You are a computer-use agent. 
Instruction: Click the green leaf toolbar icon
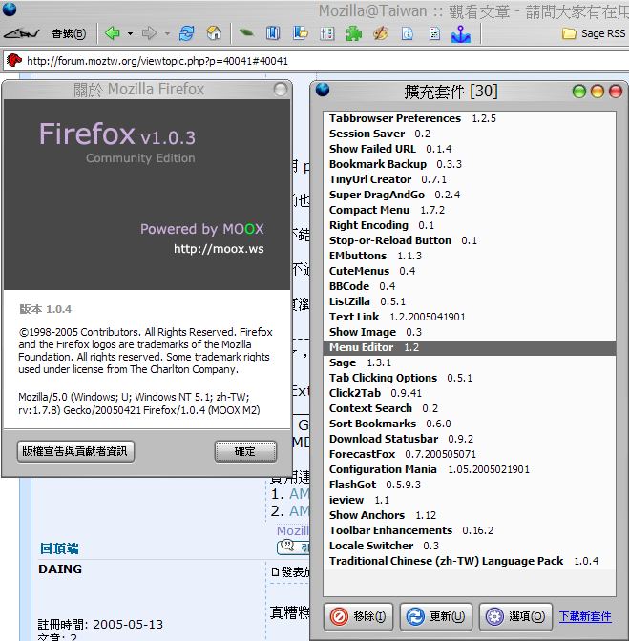pos(246,33)
